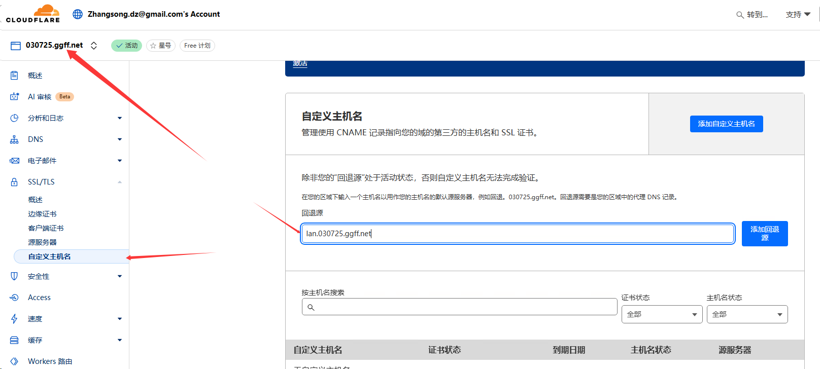Click the 添加自定义主机名 button
The width and height of the screenshot is (820, 369).
[x=726, y=124]
